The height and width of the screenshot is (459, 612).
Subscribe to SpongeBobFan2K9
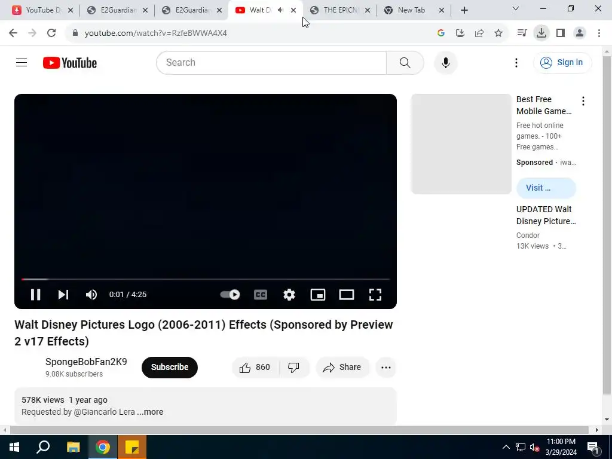click(x=170, y=368)
